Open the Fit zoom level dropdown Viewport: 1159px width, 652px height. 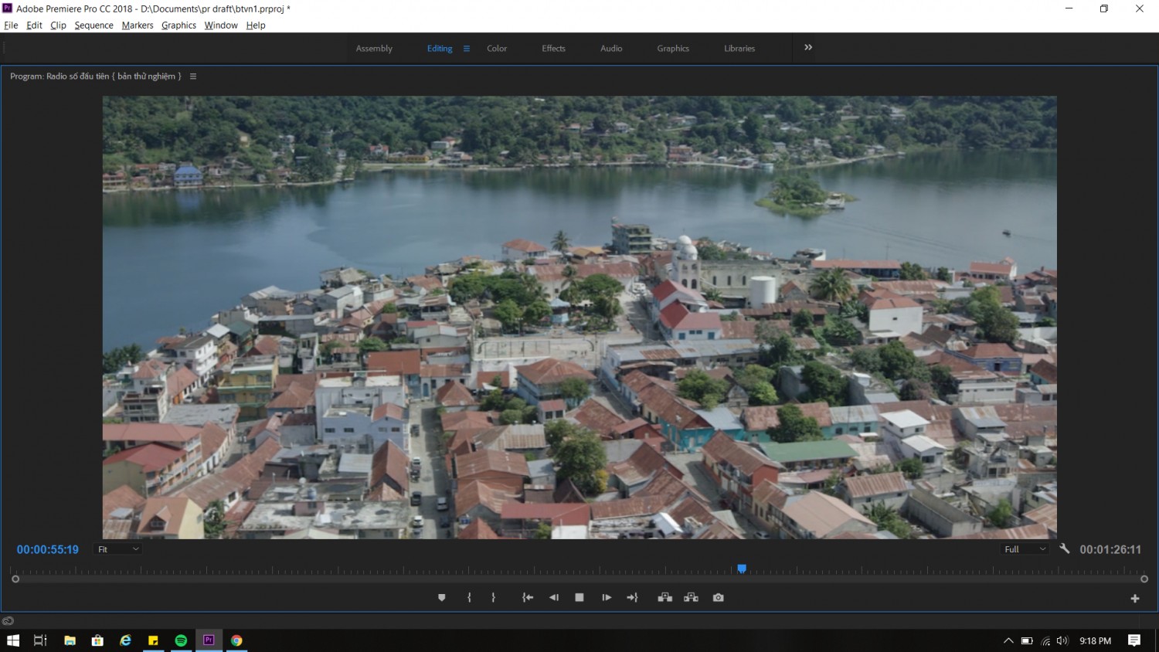(x=118, y=549)
